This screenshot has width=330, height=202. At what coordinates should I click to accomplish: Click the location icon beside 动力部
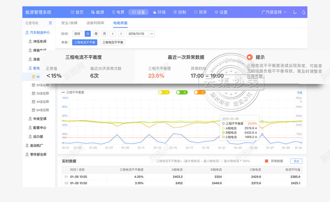30,137
